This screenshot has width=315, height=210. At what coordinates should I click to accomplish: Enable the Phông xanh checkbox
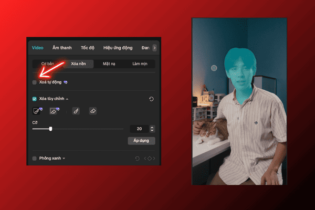point(35,158)
